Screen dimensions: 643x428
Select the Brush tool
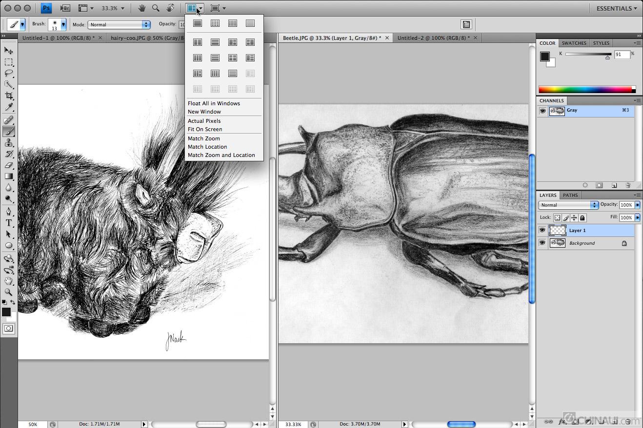(x=9, y=132)
